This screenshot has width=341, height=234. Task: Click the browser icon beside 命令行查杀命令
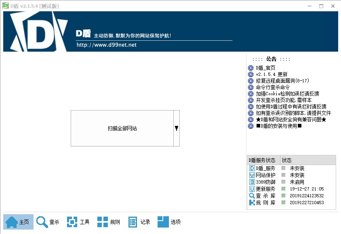(251, 87)
